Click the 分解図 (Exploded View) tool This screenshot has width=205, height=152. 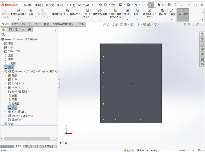click(172, 13)
